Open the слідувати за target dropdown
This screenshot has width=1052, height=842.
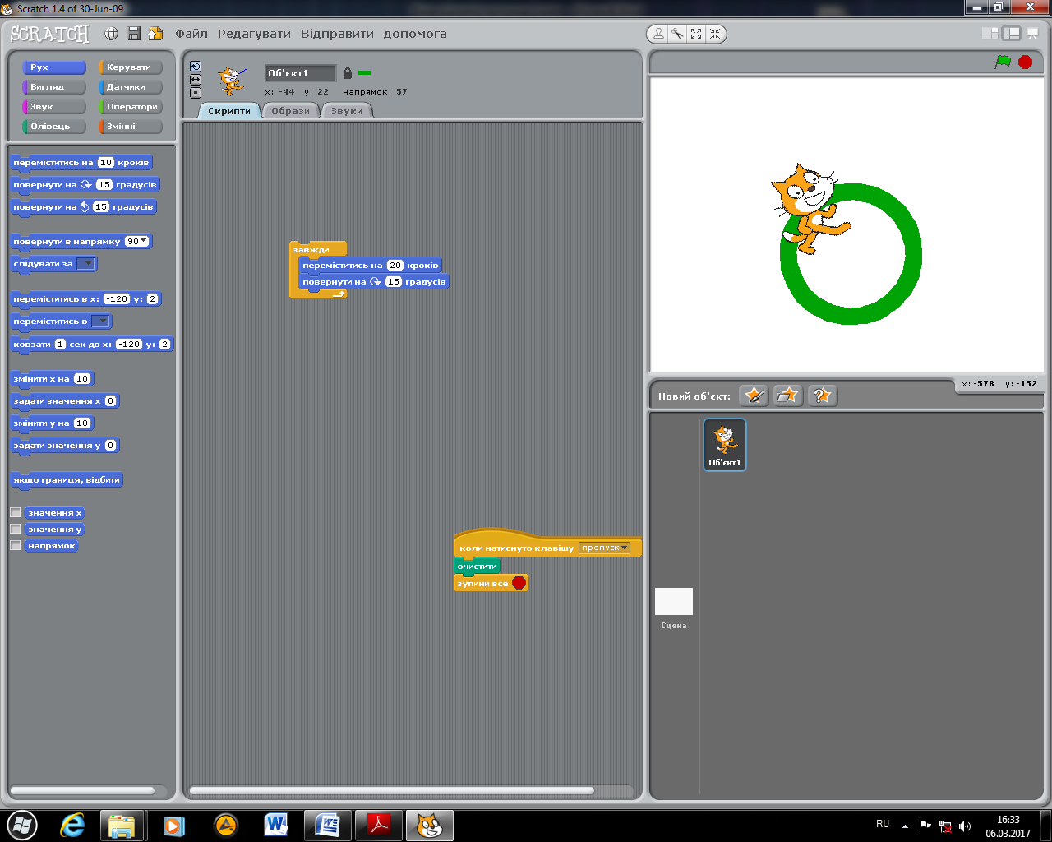86,264
